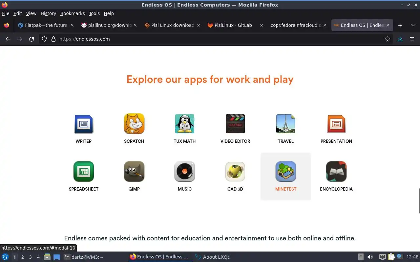Open the Scratch cat app icon
The width and height of the screenshot is (420, 262).
134,124
